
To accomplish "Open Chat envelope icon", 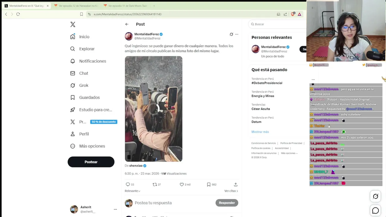I will (x=73, y=73).
